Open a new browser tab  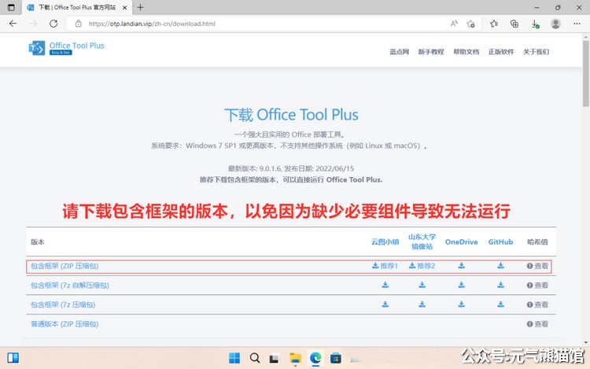(x=140, y=7)
